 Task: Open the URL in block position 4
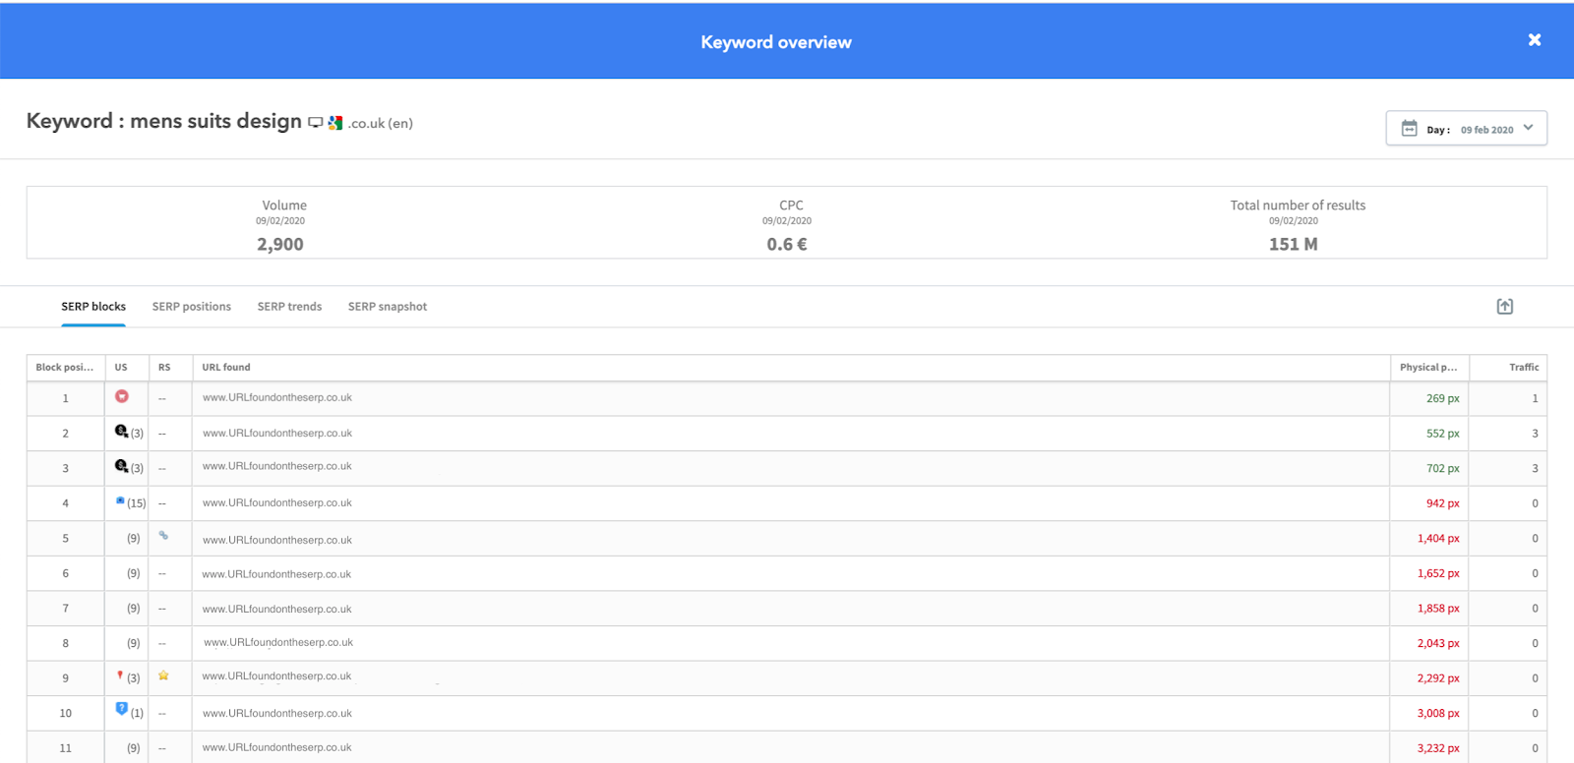(x=277, y=503)
